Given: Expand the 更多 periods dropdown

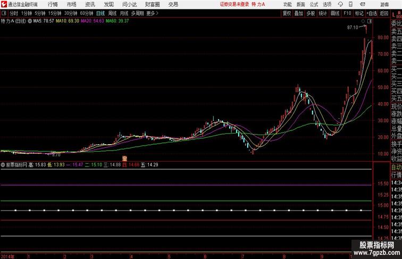Looking at the screenshot, I should tap(152, 13).
